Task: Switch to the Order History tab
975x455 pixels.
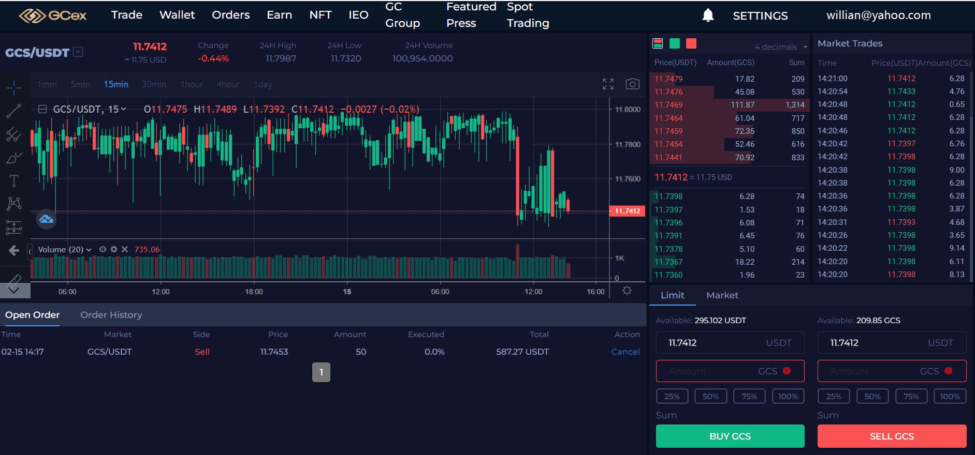Action: coord(111,315)
